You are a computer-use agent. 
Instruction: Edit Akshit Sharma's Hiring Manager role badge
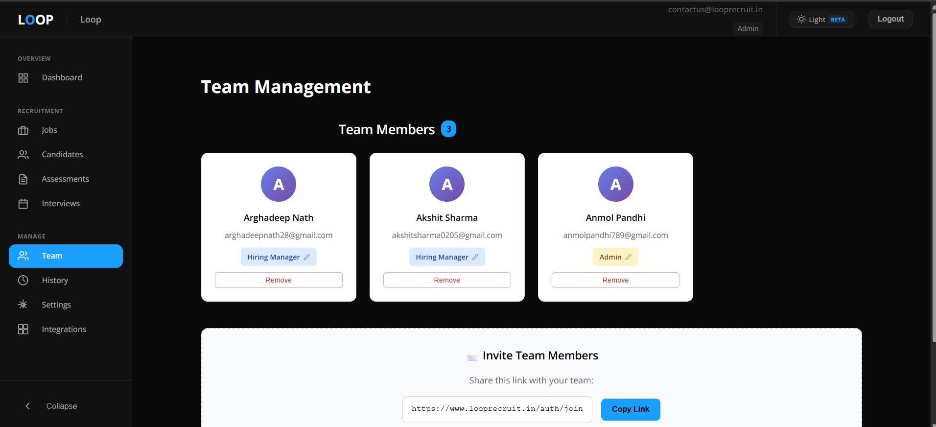(447, 257)
